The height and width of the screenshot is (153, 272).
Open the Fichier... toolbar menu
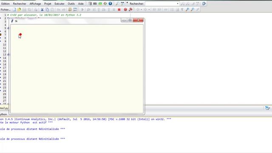point(6,9)
